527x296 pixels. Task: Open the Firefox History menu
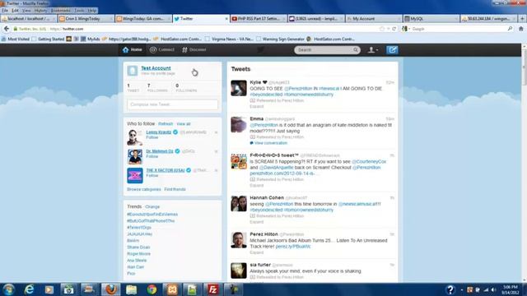click(x=40, y=11)
